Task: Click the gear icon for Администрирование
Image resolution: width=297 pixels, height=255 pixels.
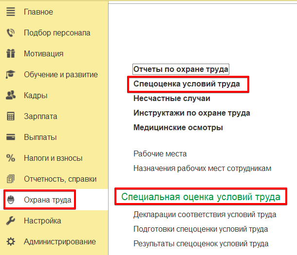Action: point(11,241)
